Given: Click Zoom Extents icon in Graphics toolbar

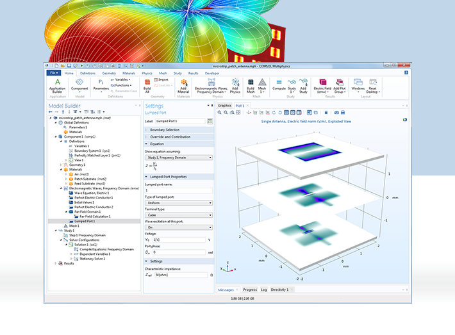Looking at the screenshot, I should [x=238, y=113].
